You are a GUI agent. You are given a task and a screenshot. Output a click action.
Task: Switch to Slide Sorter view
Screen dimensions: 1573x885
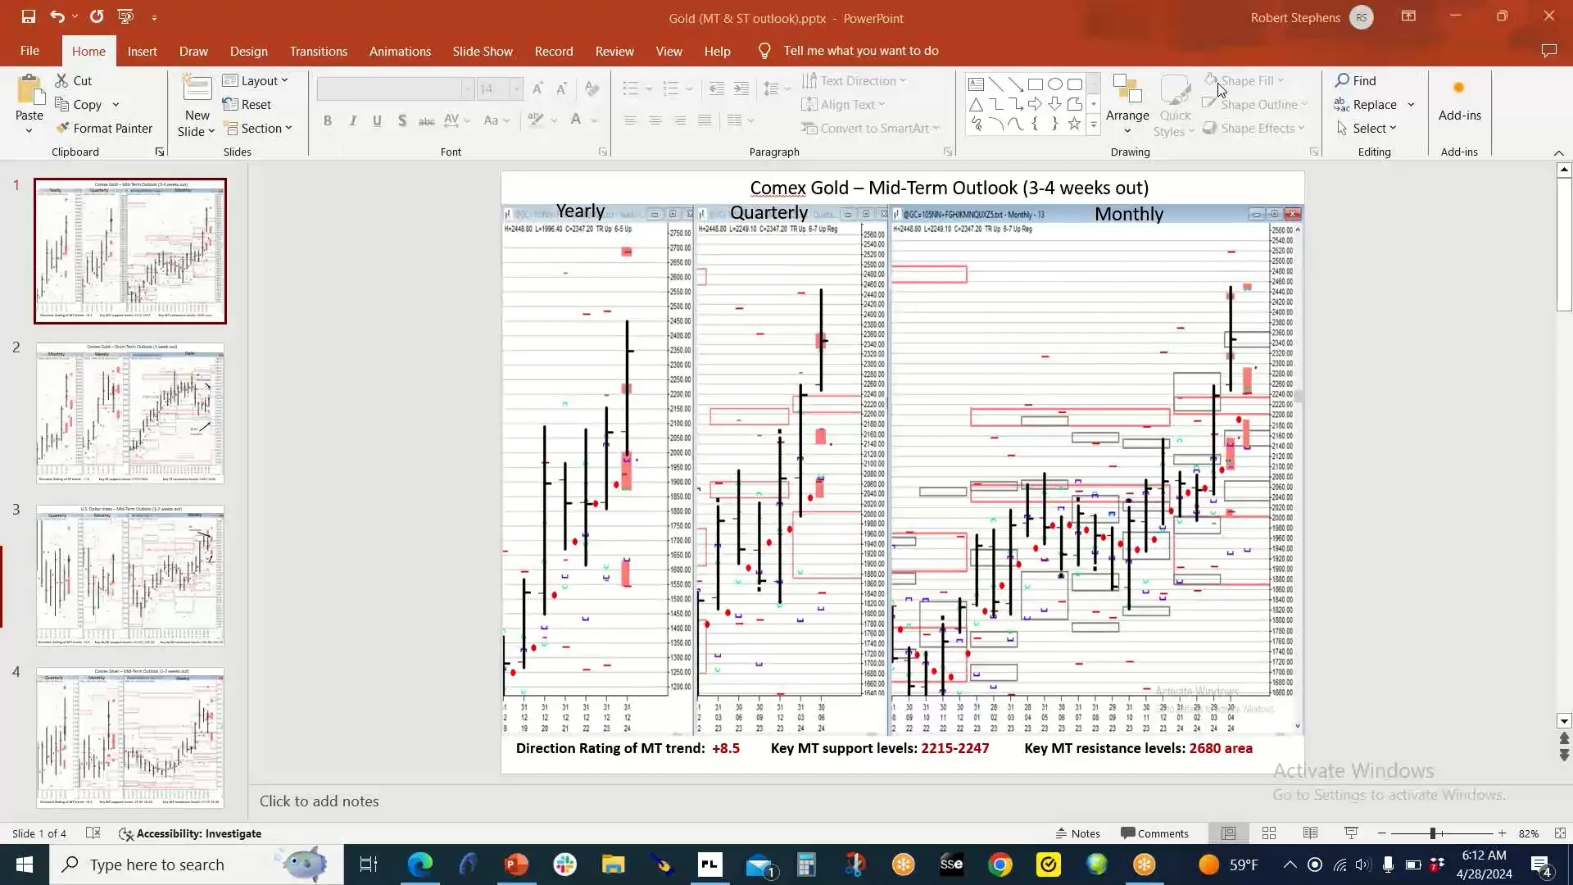(x=1269, y=833)
